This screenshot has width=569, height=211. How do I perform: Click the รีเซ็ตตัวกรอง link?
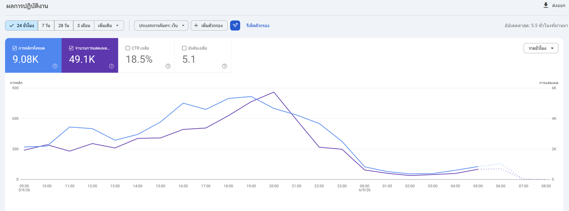pos(258,25)
